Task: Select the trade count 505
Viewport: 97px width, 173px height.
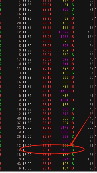Action: click(90, 150)
